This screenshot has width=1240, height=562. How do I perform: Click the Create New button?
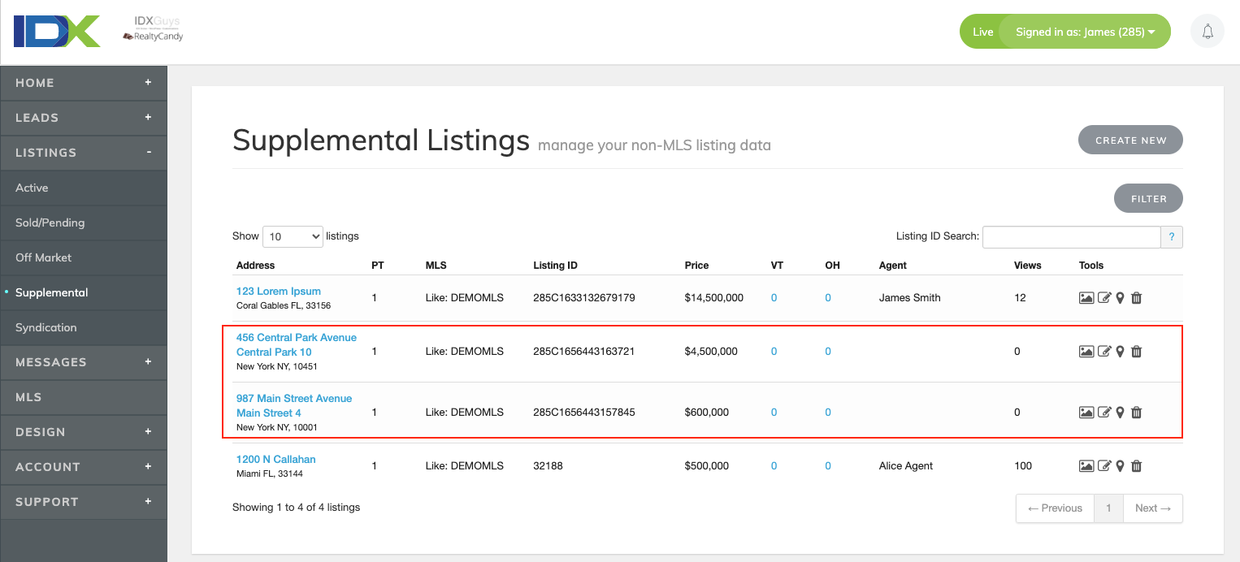(1130, 140)
